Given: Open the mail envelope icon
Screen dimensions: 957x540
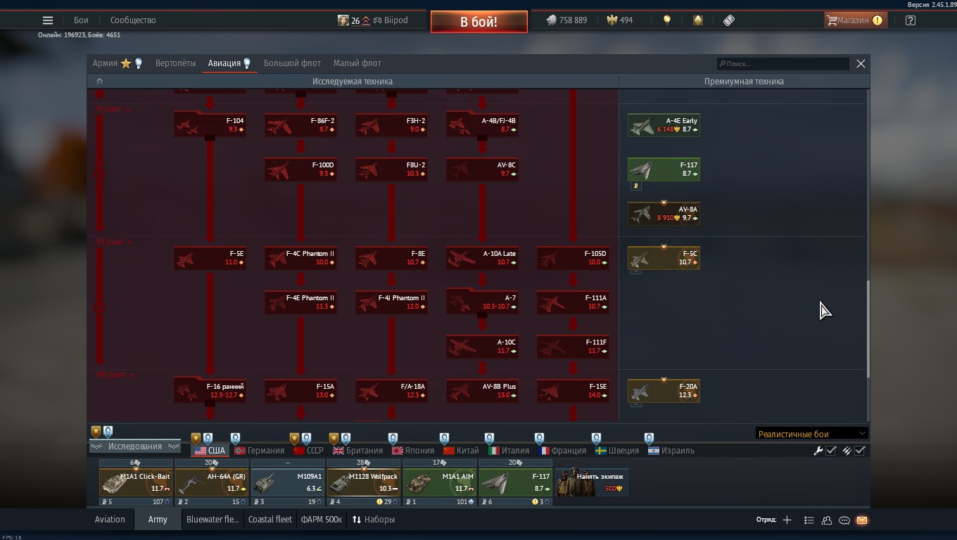Looking at the screenshot, I should coord(861,520).
